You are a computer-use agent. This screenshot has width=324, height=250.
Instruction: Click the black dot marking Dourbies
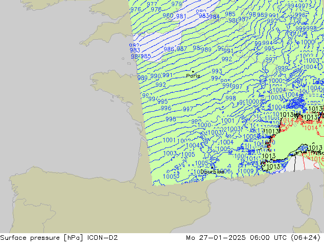pos(212,167)
